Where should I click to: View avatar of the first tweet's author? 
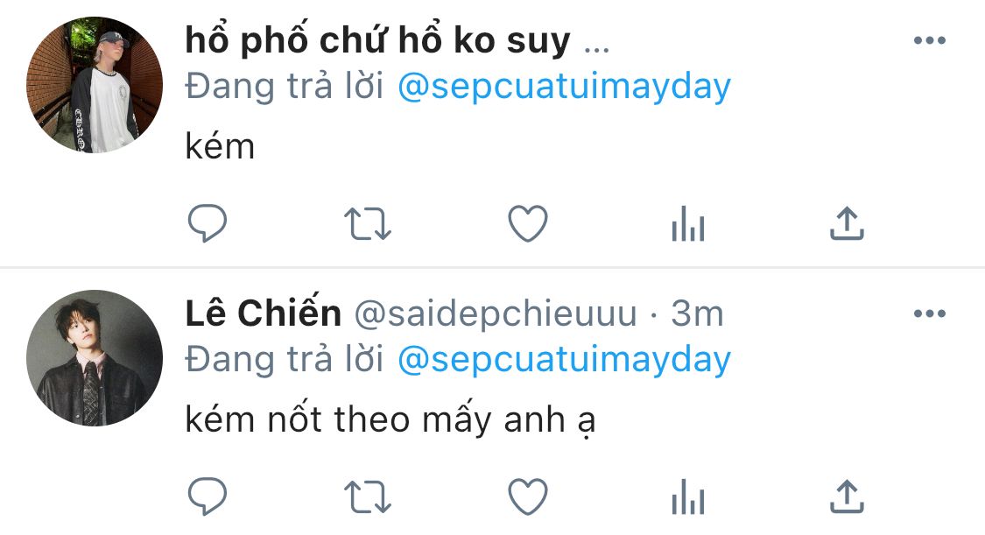tap(95, 85)
